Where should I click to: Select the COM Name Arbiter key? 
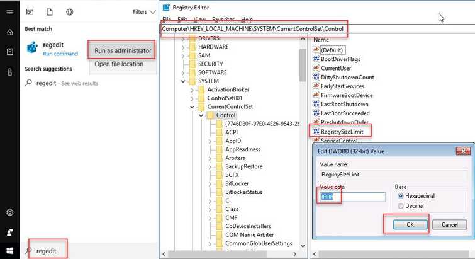250,234
